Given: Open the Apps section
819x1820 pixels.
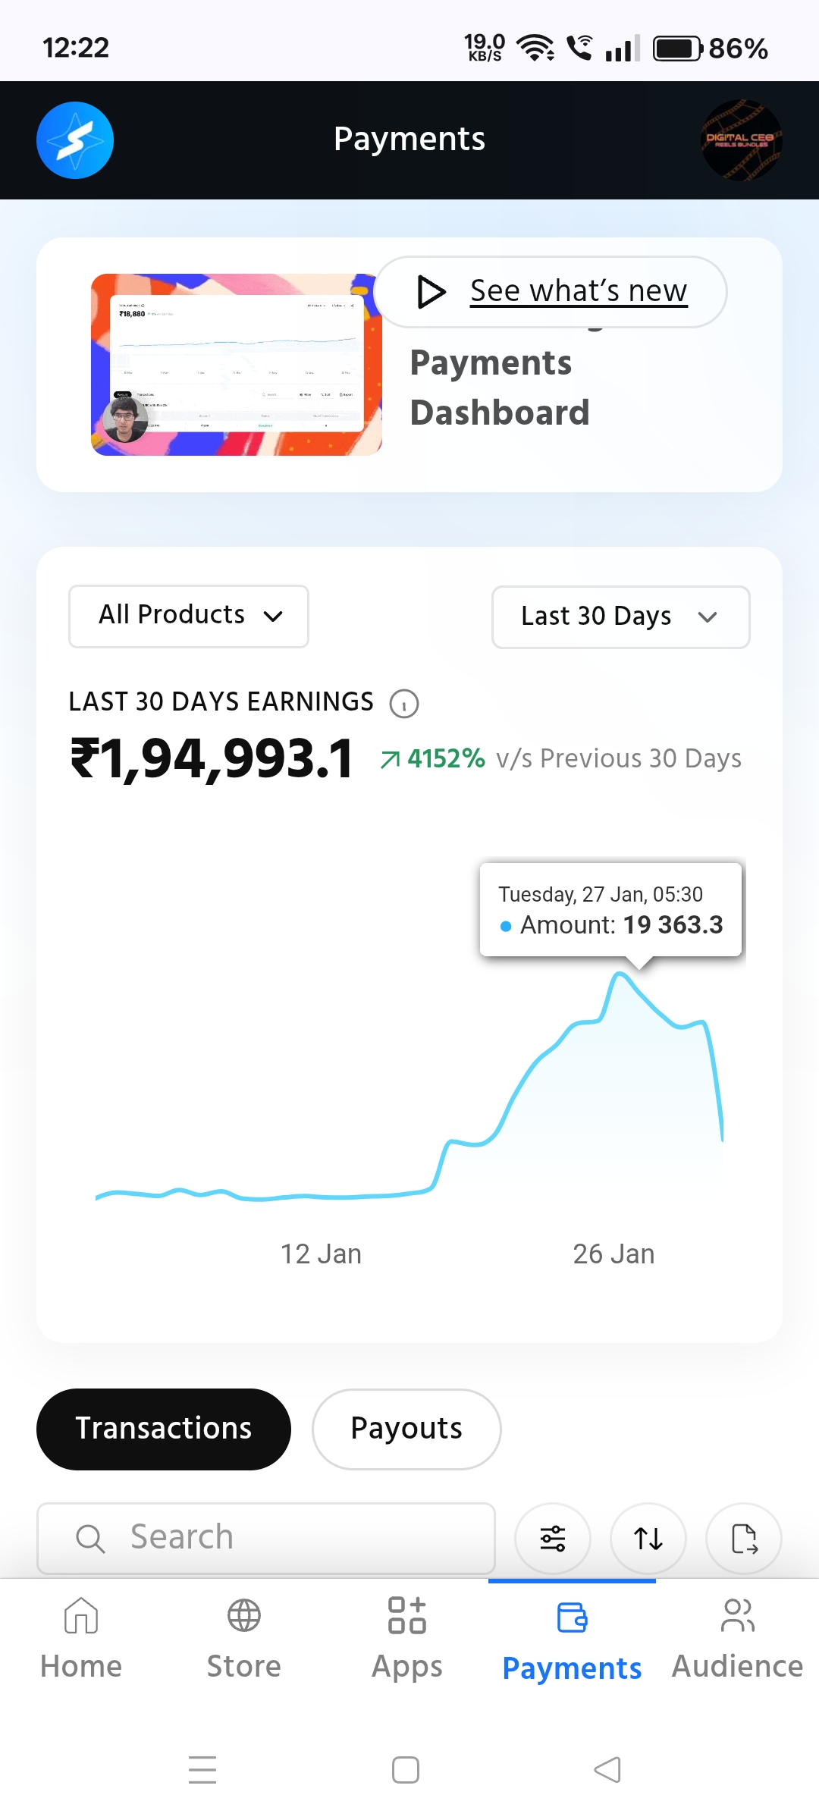Looking at the screenshot, I should [x=407, y=1638].
